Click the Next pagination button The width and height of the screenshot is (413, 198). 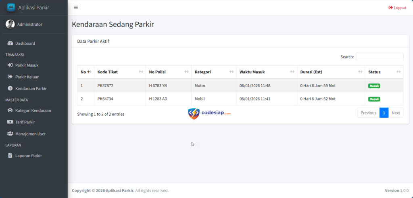396,113
